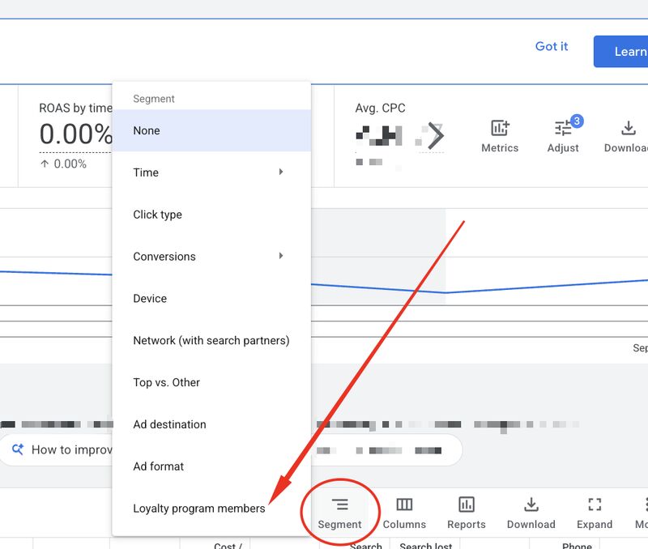Click the Cost / column header

tap(228, 546)
